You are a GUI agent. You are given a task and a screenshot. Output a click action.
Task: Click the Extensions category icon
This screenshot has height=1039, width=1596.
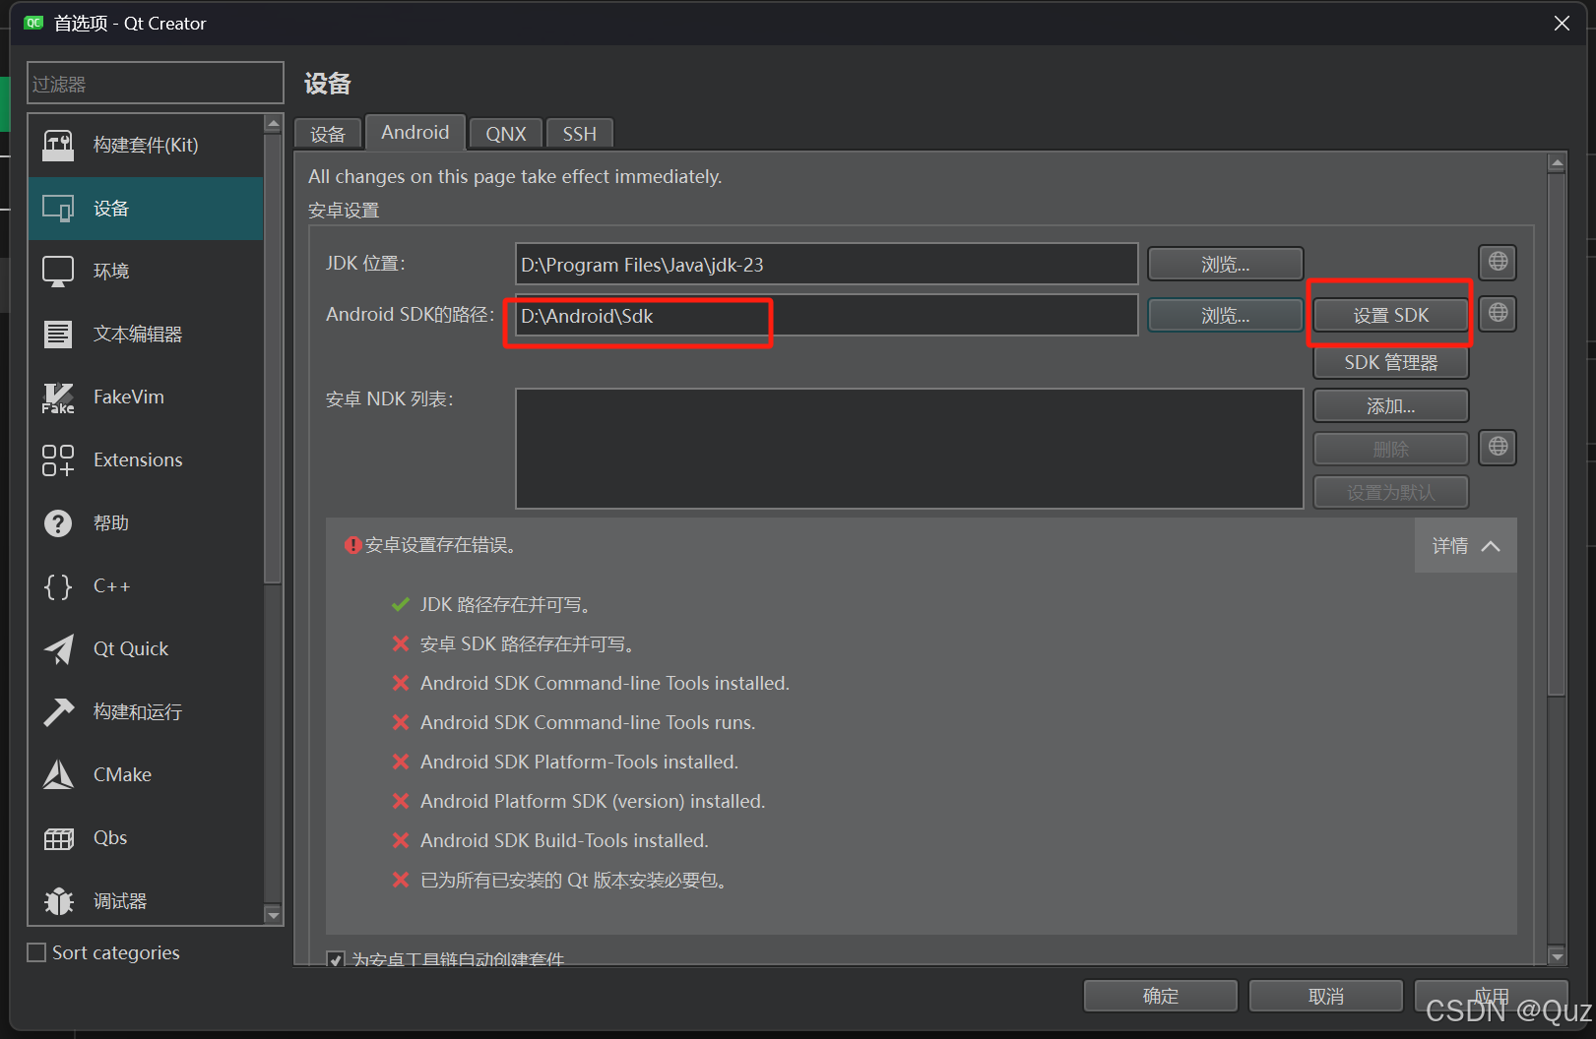(x=58, y=460)
